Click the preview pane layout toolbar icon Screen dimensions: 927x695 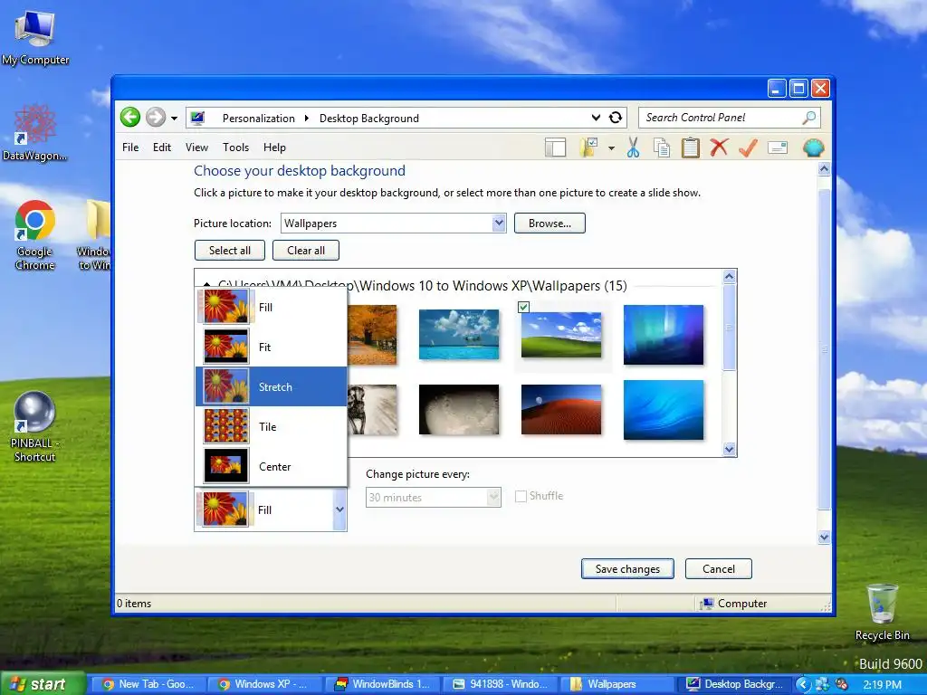[555, 148]
